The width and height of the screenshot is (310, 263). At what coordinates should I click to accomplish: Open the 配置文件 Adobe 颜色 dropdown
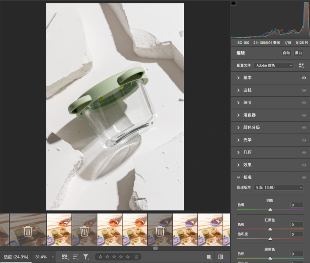(273, 65)
